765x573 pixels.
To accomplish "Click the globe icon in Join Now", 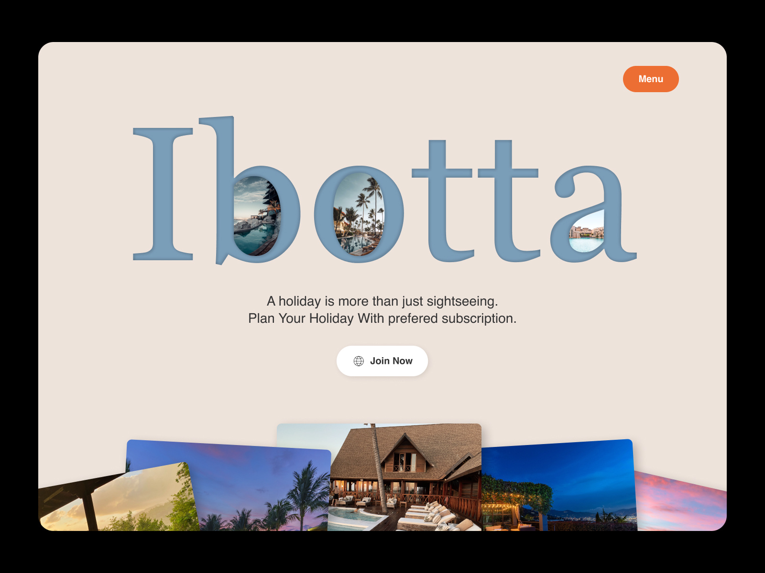I will pos(359,361).
